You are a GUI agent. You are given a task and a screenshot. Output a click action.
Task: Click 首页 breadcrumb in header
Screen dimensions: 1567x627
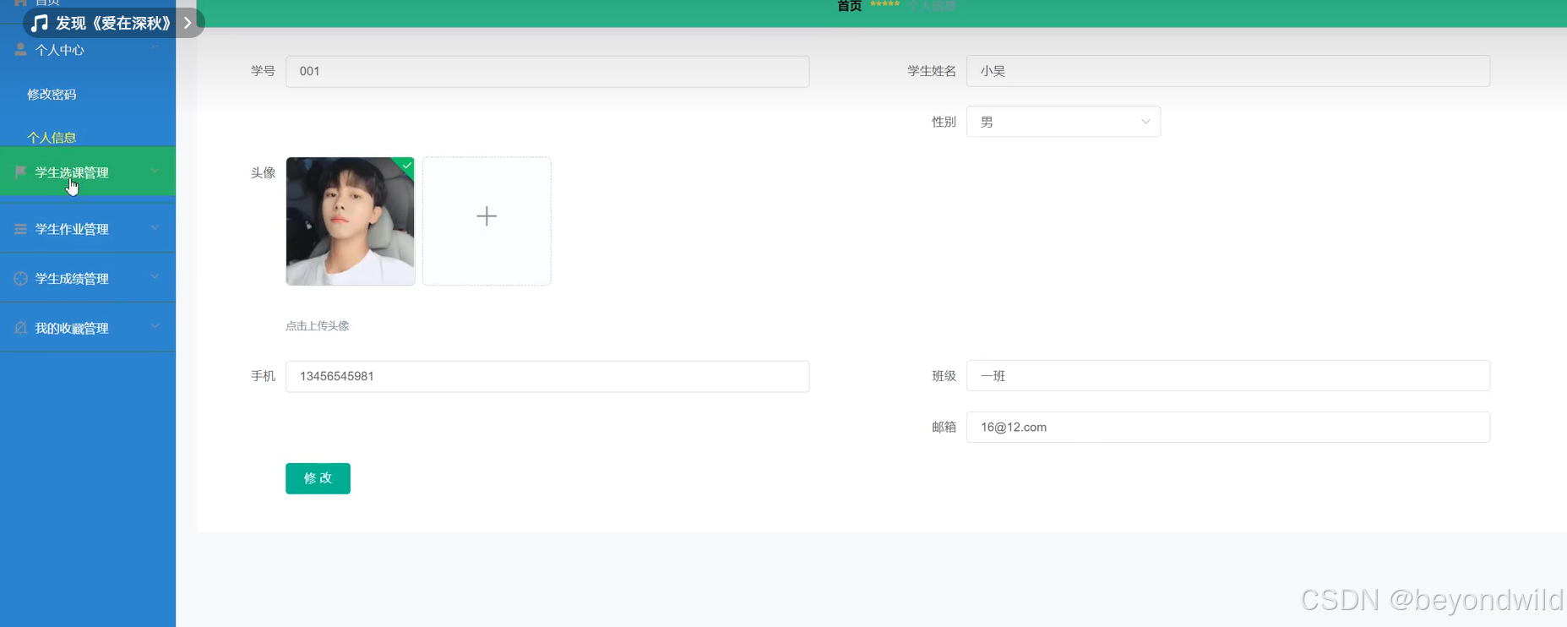pyautogui.click(x=849, y=6)
